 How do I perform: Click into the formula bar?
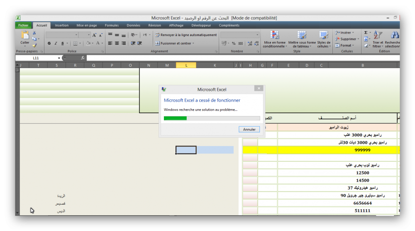click(x=243, y=58)
